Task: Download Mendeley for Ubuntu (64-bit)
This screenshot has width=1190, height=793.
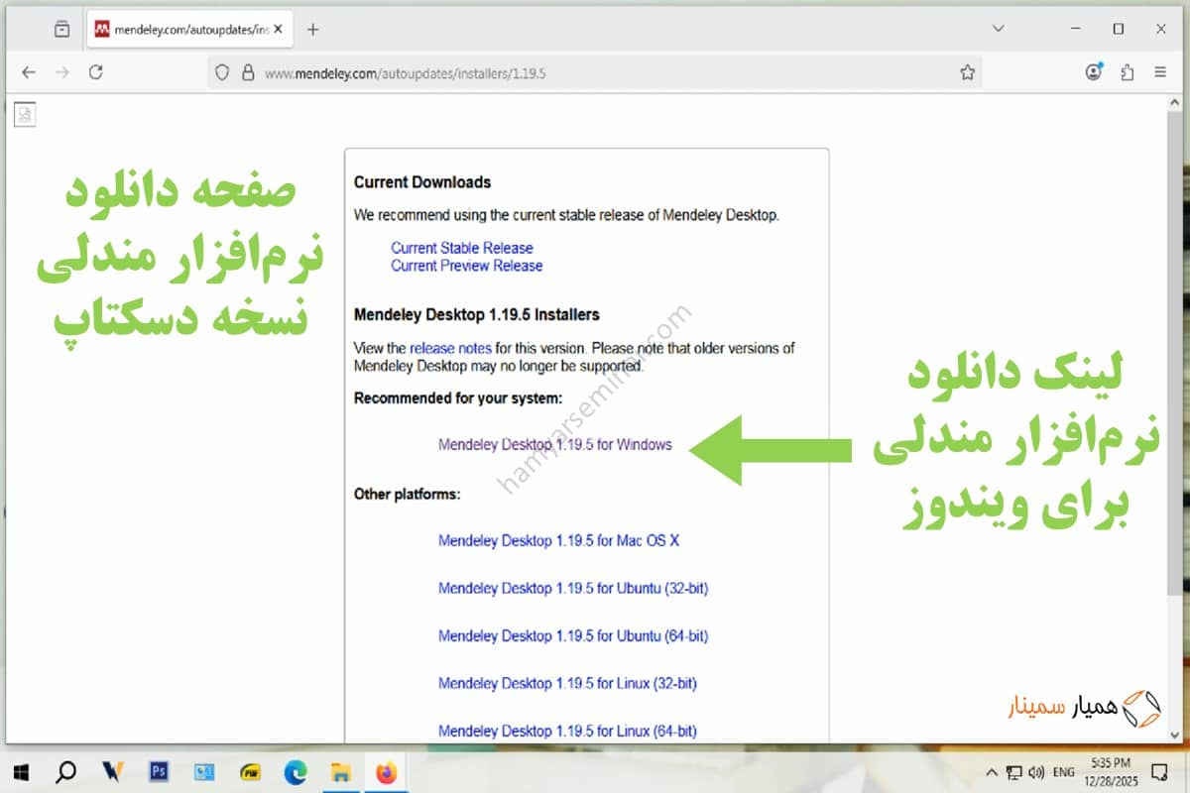Action: tap(573, 636)
